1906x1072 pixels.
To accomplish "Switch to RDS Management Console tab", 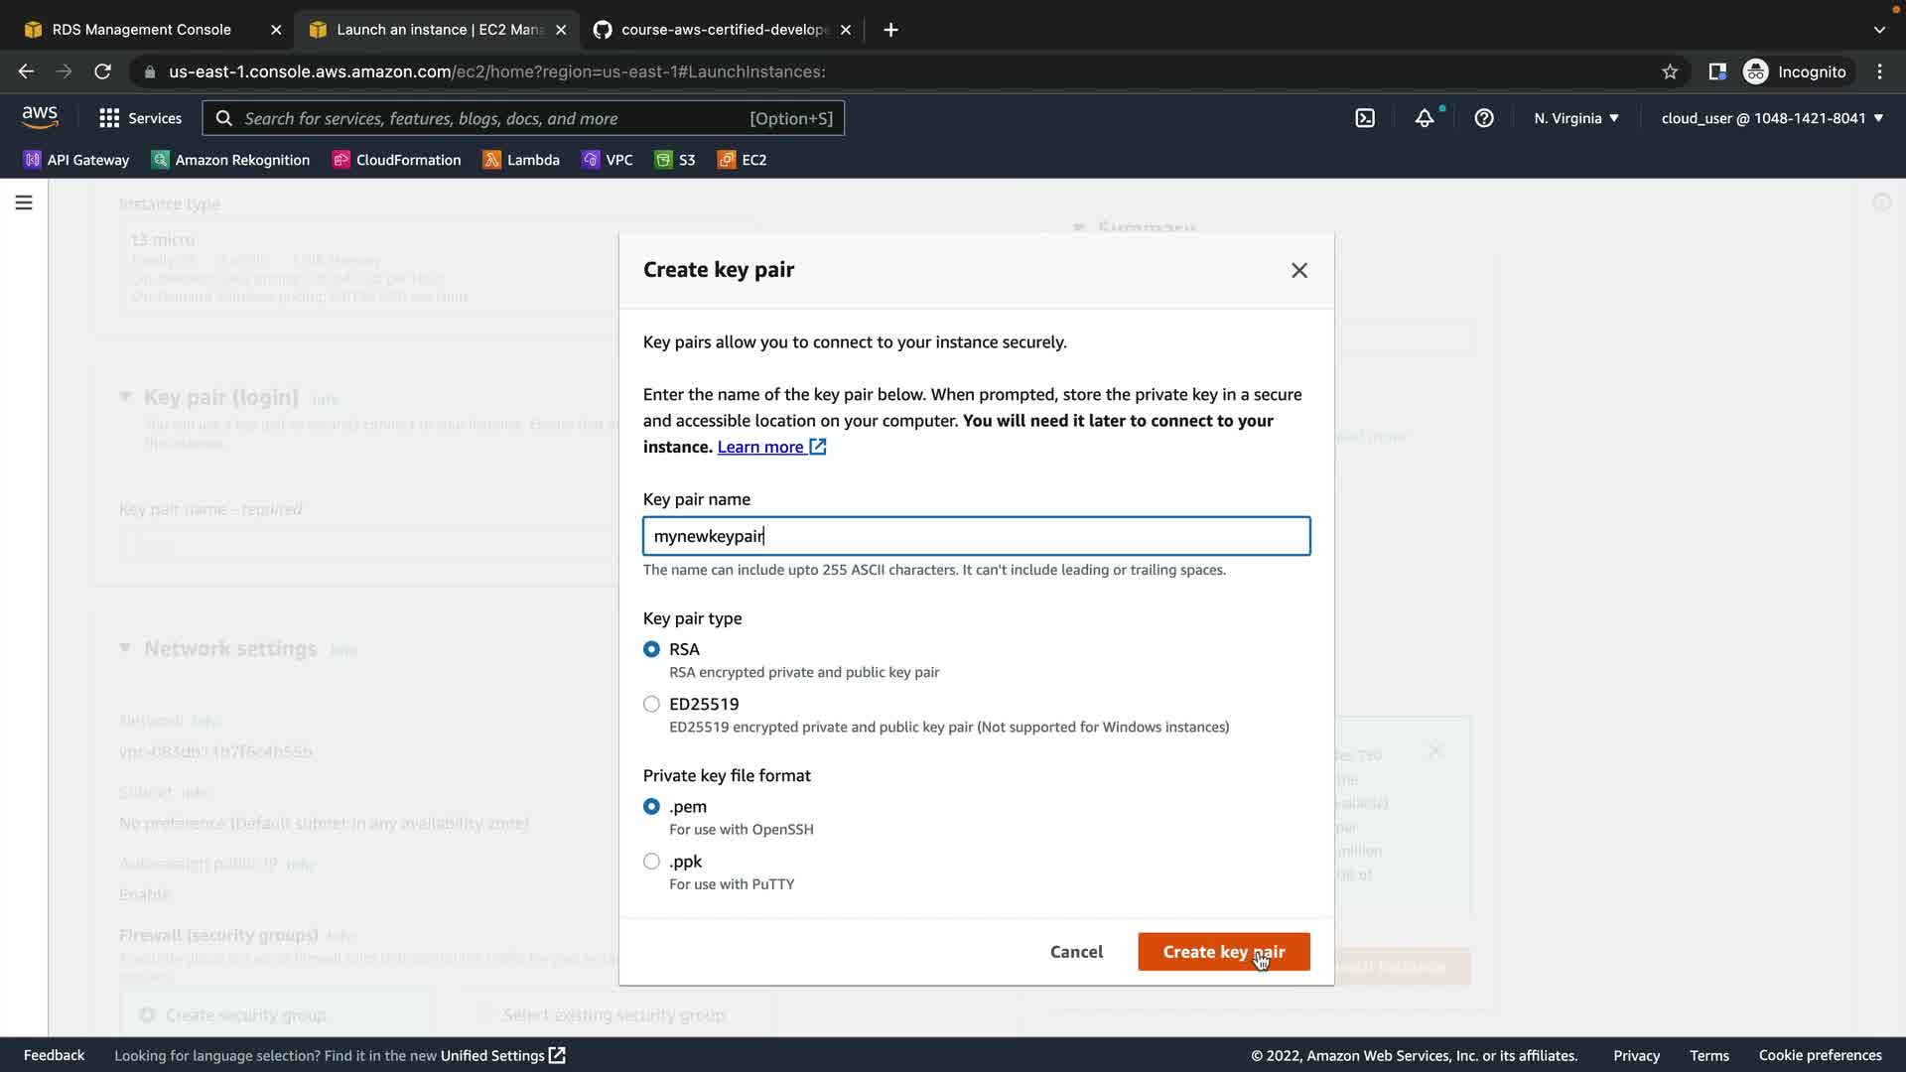I will click(x=142, y=30).
